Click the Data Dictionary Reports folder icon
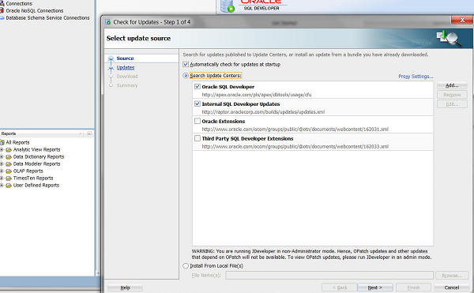This screenshot has height=293, width=474. 9,157
